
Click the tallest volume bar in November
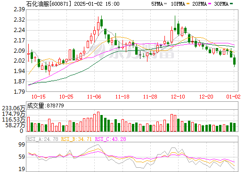coord(98,122)
